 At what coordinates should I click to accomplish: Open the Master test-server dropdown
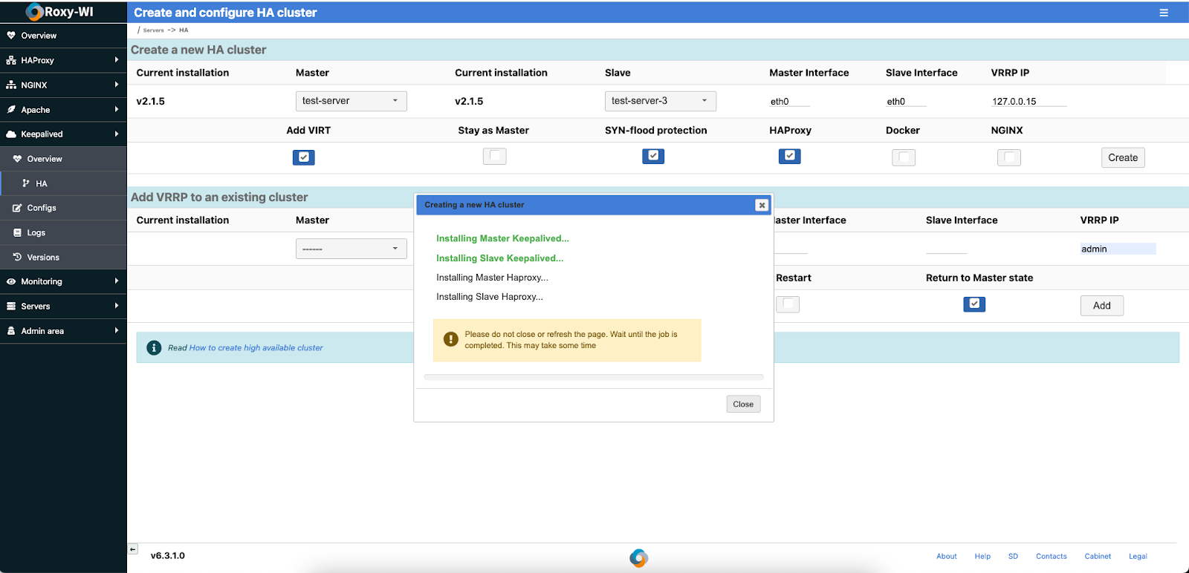351,101
